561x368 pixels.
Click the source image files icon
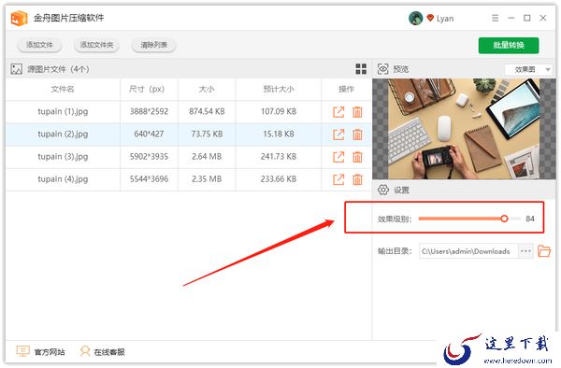(x=17, y=69)
